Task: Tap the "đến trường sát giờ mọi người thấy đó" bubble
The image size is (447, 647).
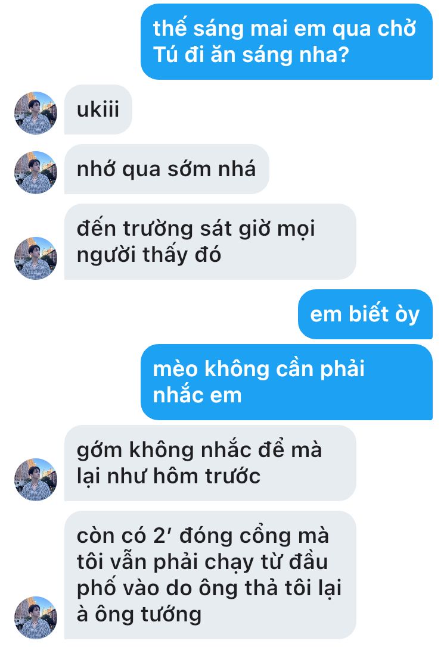Action: tap(210, 242)
